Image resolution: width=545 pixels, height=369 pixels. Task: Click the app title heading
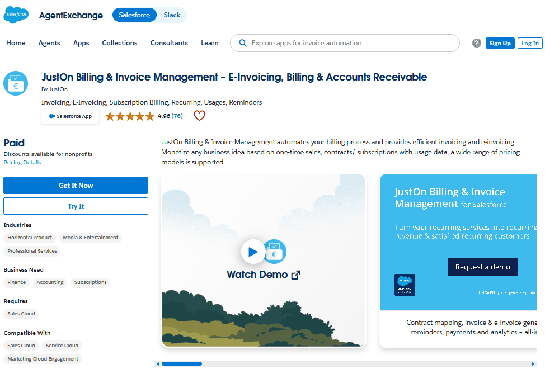pyautogui.click(x=234, y=77)
